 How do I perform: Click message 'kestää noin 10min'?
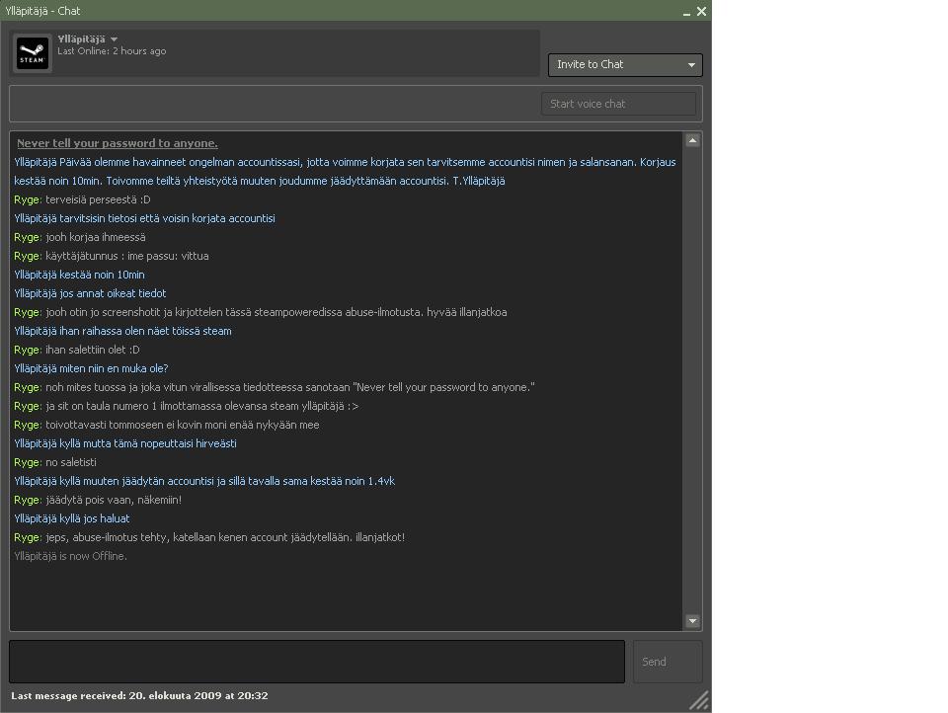[x=102, y=275]
